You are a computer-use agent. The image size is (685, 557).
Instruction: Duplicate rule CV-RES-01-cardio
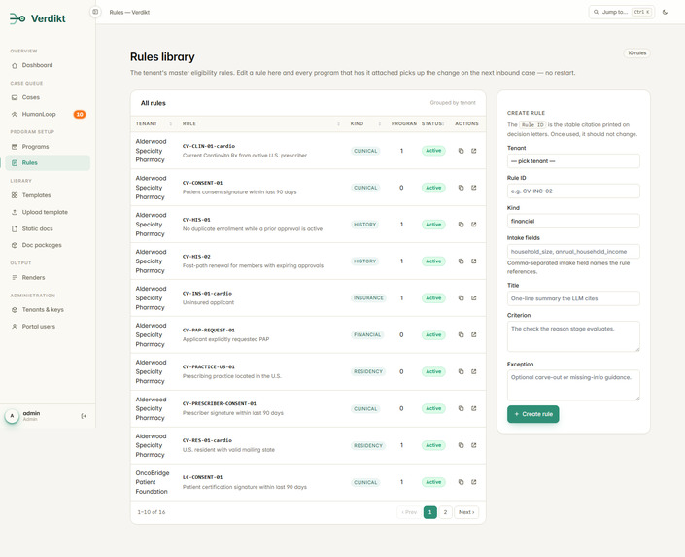coord(461,445)
